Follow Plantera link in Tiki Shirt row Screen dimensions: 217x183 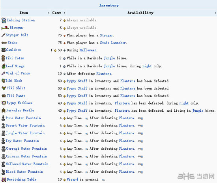tap(128, 88)
